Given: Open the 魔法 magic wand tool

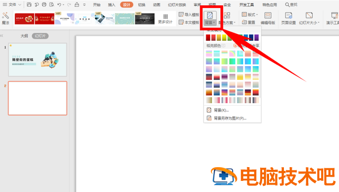Looking at the screenshot, I should pyautogui.click(x=5, y=19).
